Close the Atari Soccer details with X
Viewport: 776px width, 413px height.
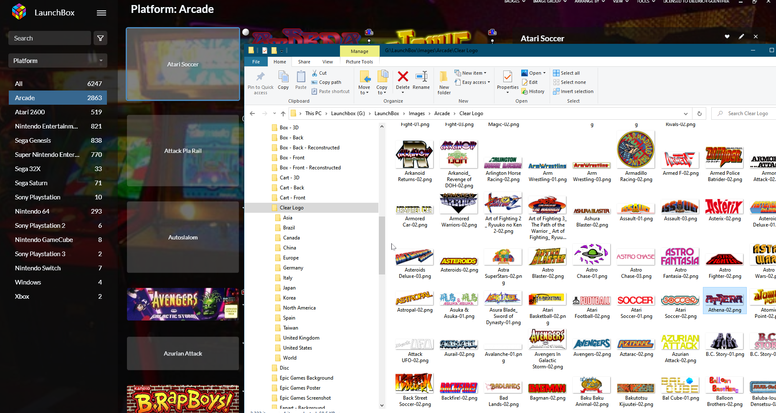pos(756,37)
